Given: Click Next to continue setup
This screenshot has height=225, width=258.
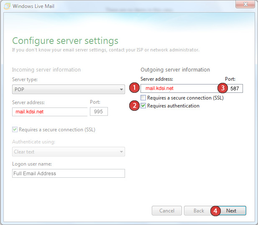Looking at the screenshot, I should tap(231, 210).
